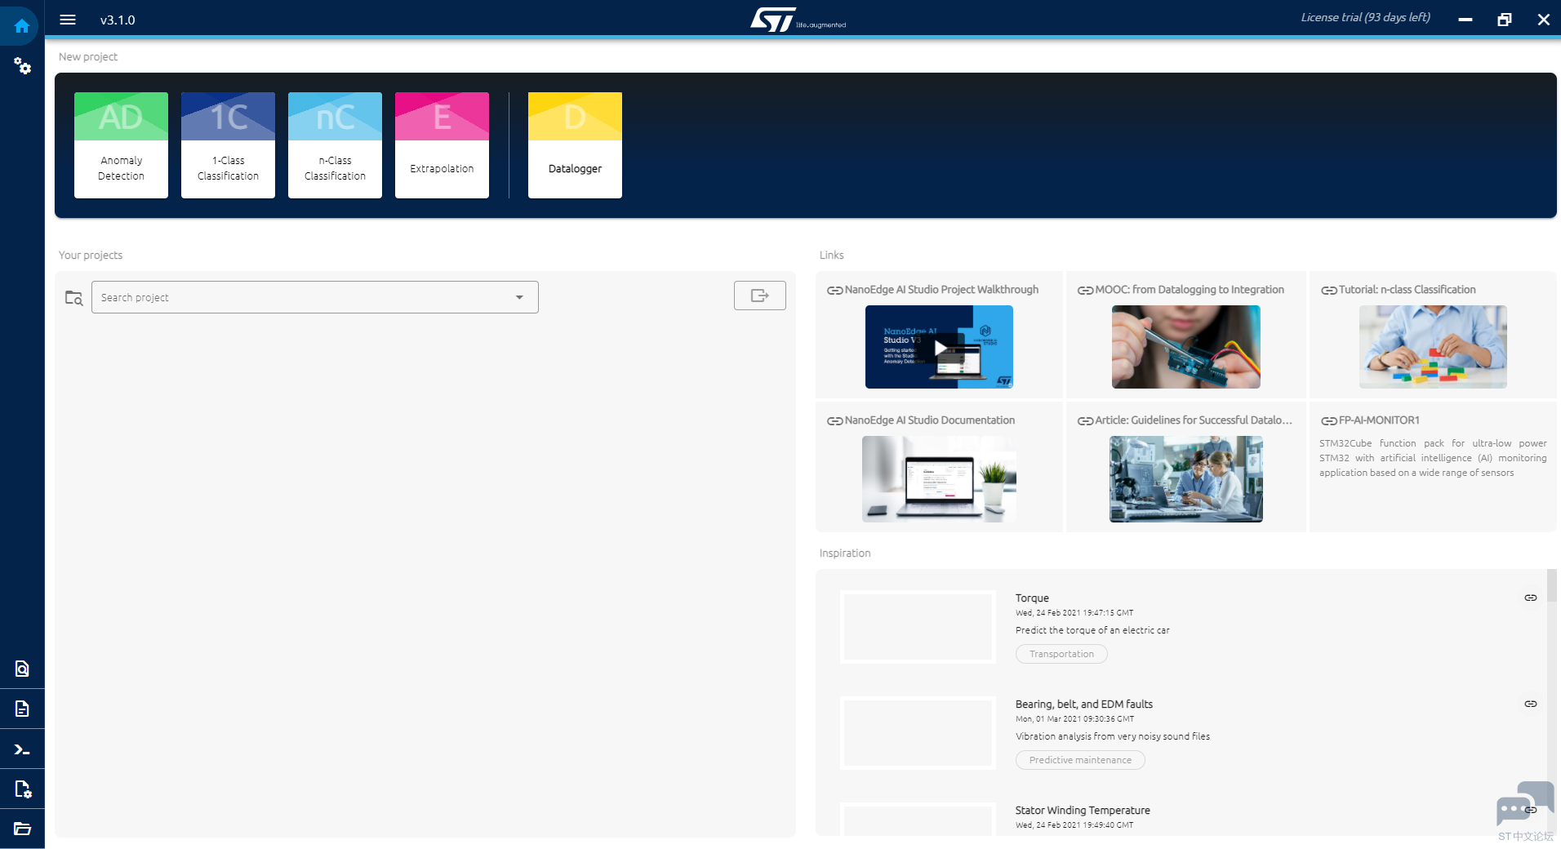This screenshot has width=1561, height=849.
Task: Open the Datalogger card
Action: [x=575, y=145]
